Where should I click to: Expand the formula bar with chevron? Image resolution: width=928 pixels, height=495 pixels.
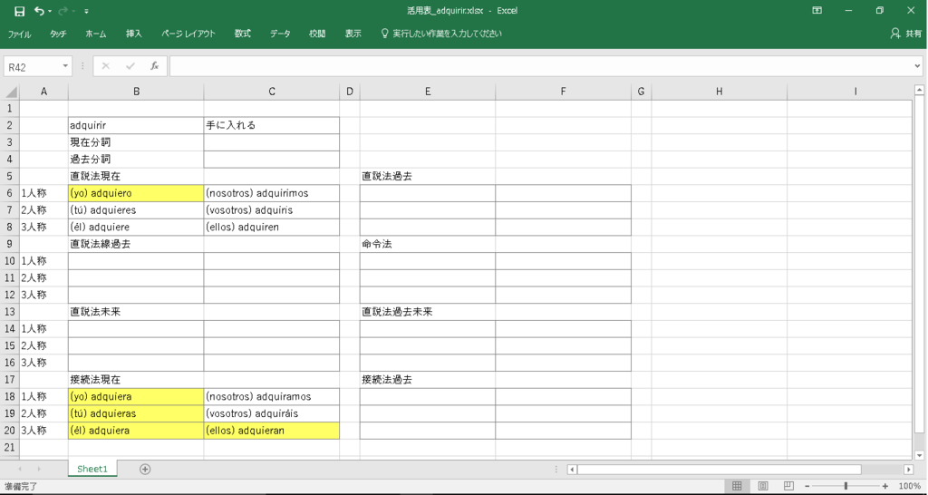[917, 67]
